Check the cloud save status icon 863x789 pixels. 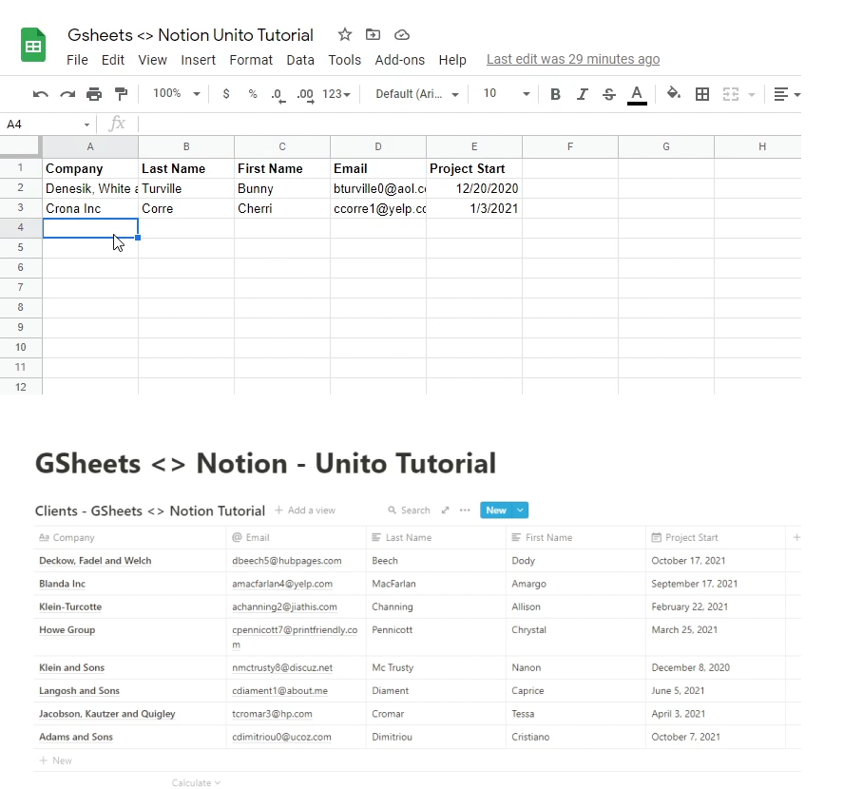402,35
